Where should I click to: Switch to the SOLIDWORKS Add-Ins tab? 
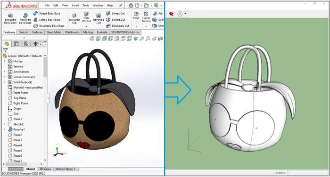pos(125,32)
